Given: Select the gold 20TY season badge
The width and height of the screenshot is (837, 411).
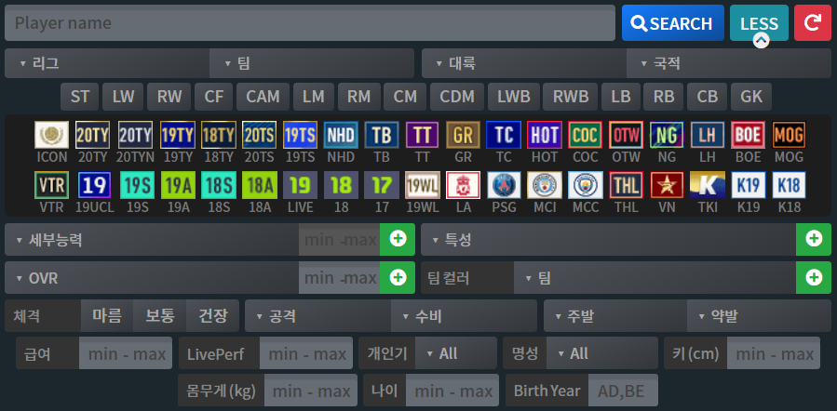Looking at the screenshot, I should coord(92,135).
